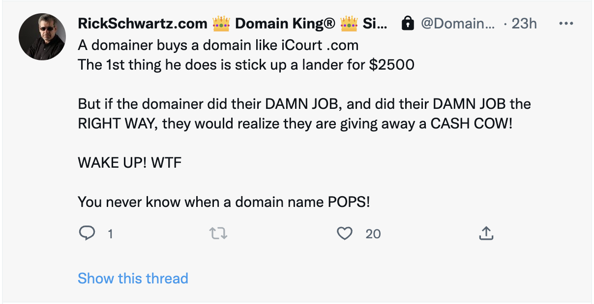
Task: Click the Show this thread link
Action: [x=133, y=279]
